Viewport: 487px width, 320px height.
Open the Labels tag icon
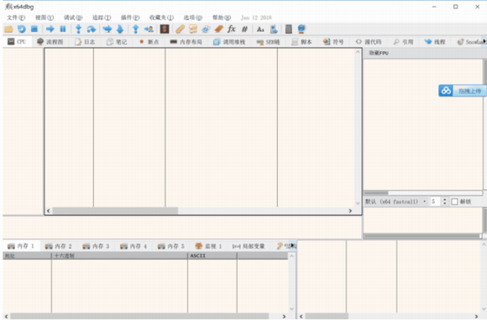pyautogui.click(x=206, y=29)
